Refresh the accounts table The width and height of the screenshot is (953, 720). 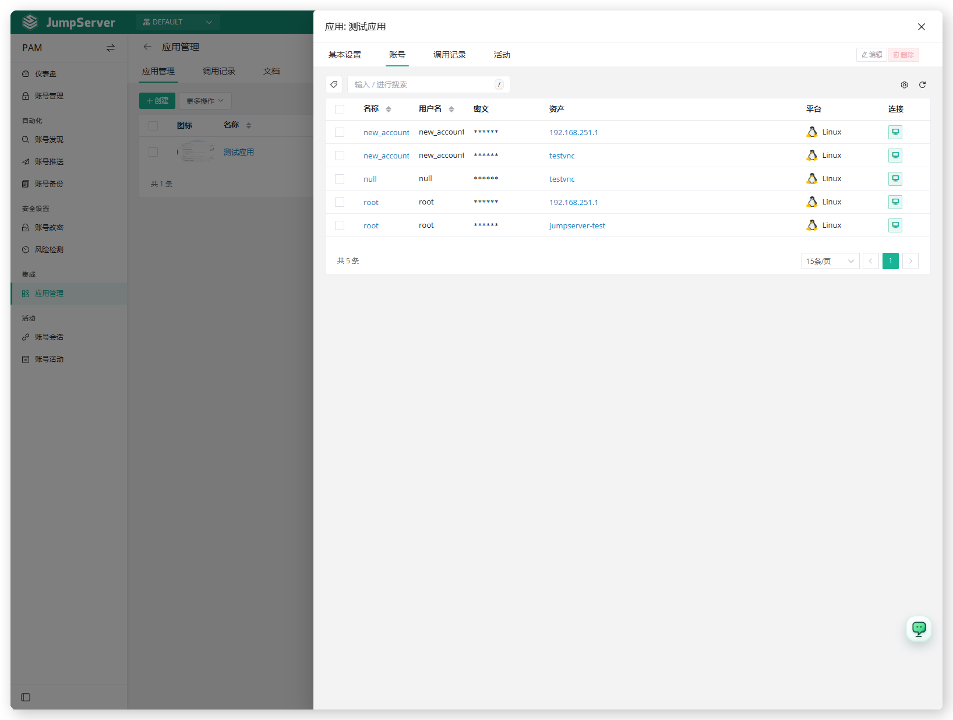922,85
